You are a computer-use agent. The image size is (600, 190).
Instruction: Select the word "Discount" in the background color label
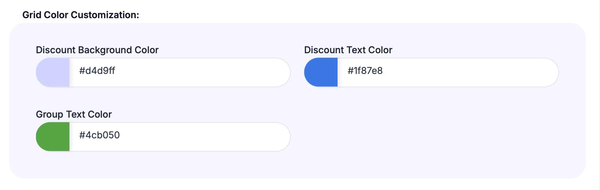tap(56, 50)
